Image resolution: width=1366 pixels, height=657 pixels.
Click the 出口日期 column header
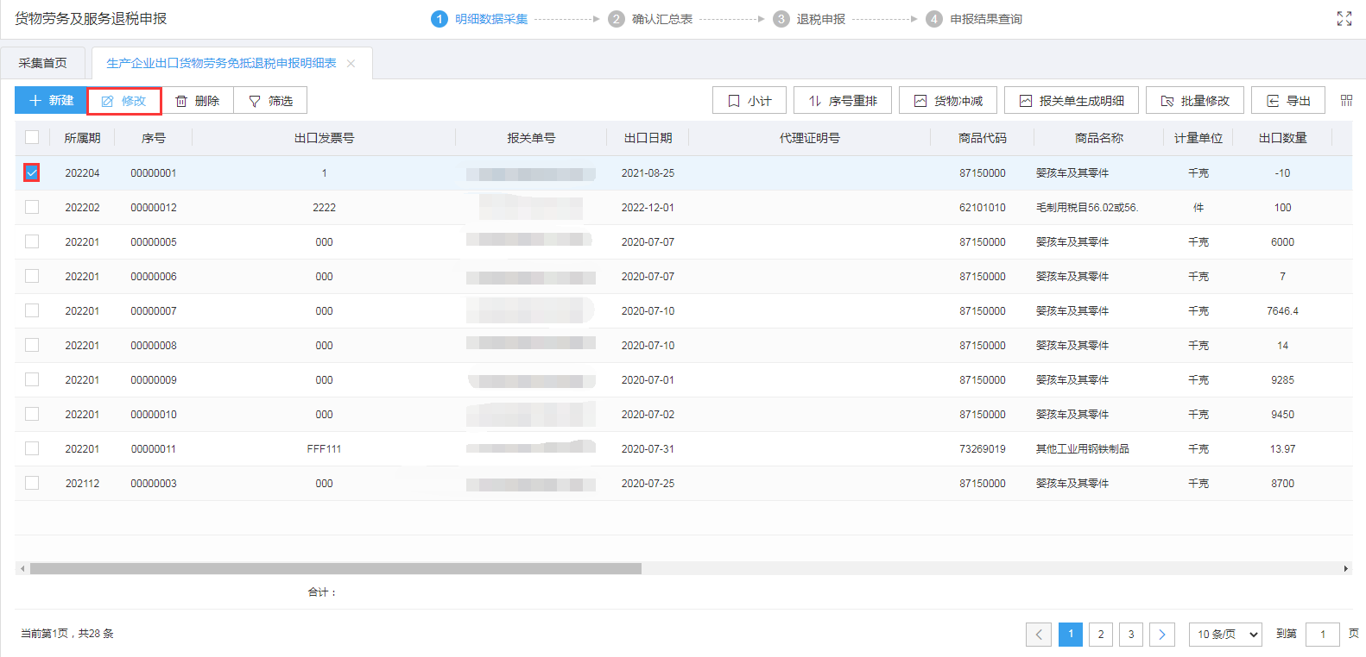(648, 138)
